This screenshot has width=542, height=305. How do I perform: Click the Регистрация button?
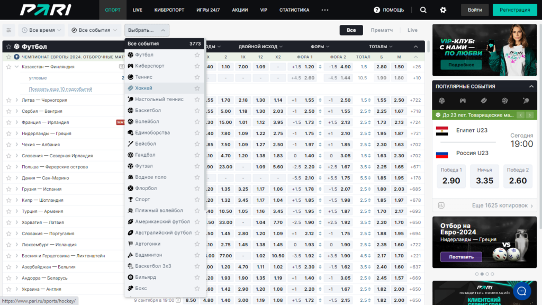click(x=514, y=10)
